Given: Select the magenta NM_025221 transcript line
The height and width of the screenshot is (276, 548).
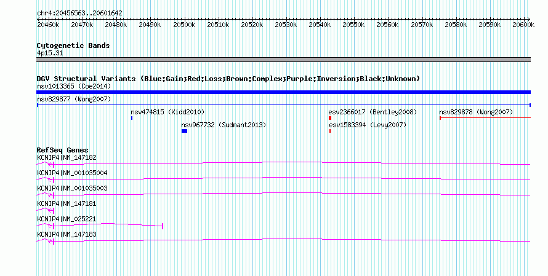Looking at the screenshot, I should (100, 226).
